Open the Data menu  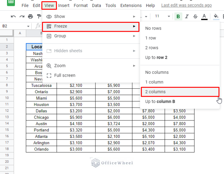coord(96,6)
